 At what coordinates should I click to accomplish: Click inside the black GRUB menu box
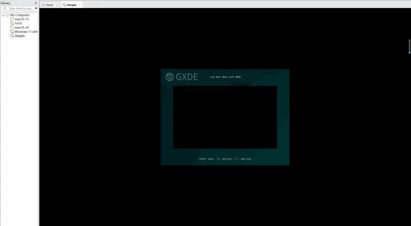(x=225, y=117)
